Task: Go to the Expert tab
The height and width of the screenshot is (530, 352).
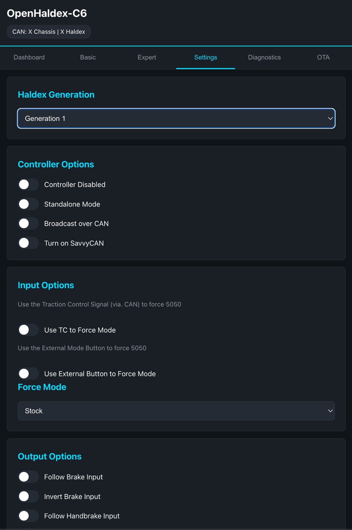Action: 147,57
